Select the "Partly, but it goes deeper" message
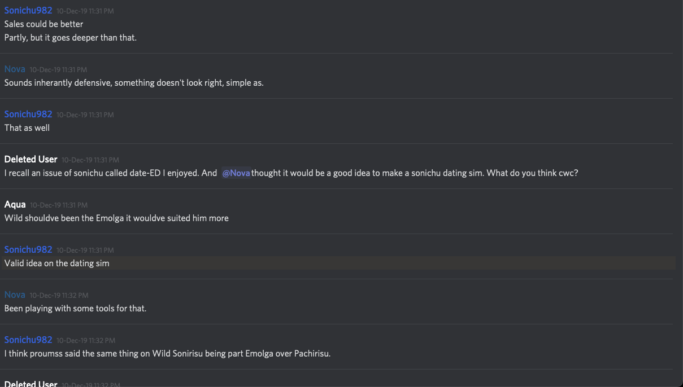This screenshot has width=683, height=387. click(x=71, y=38)
